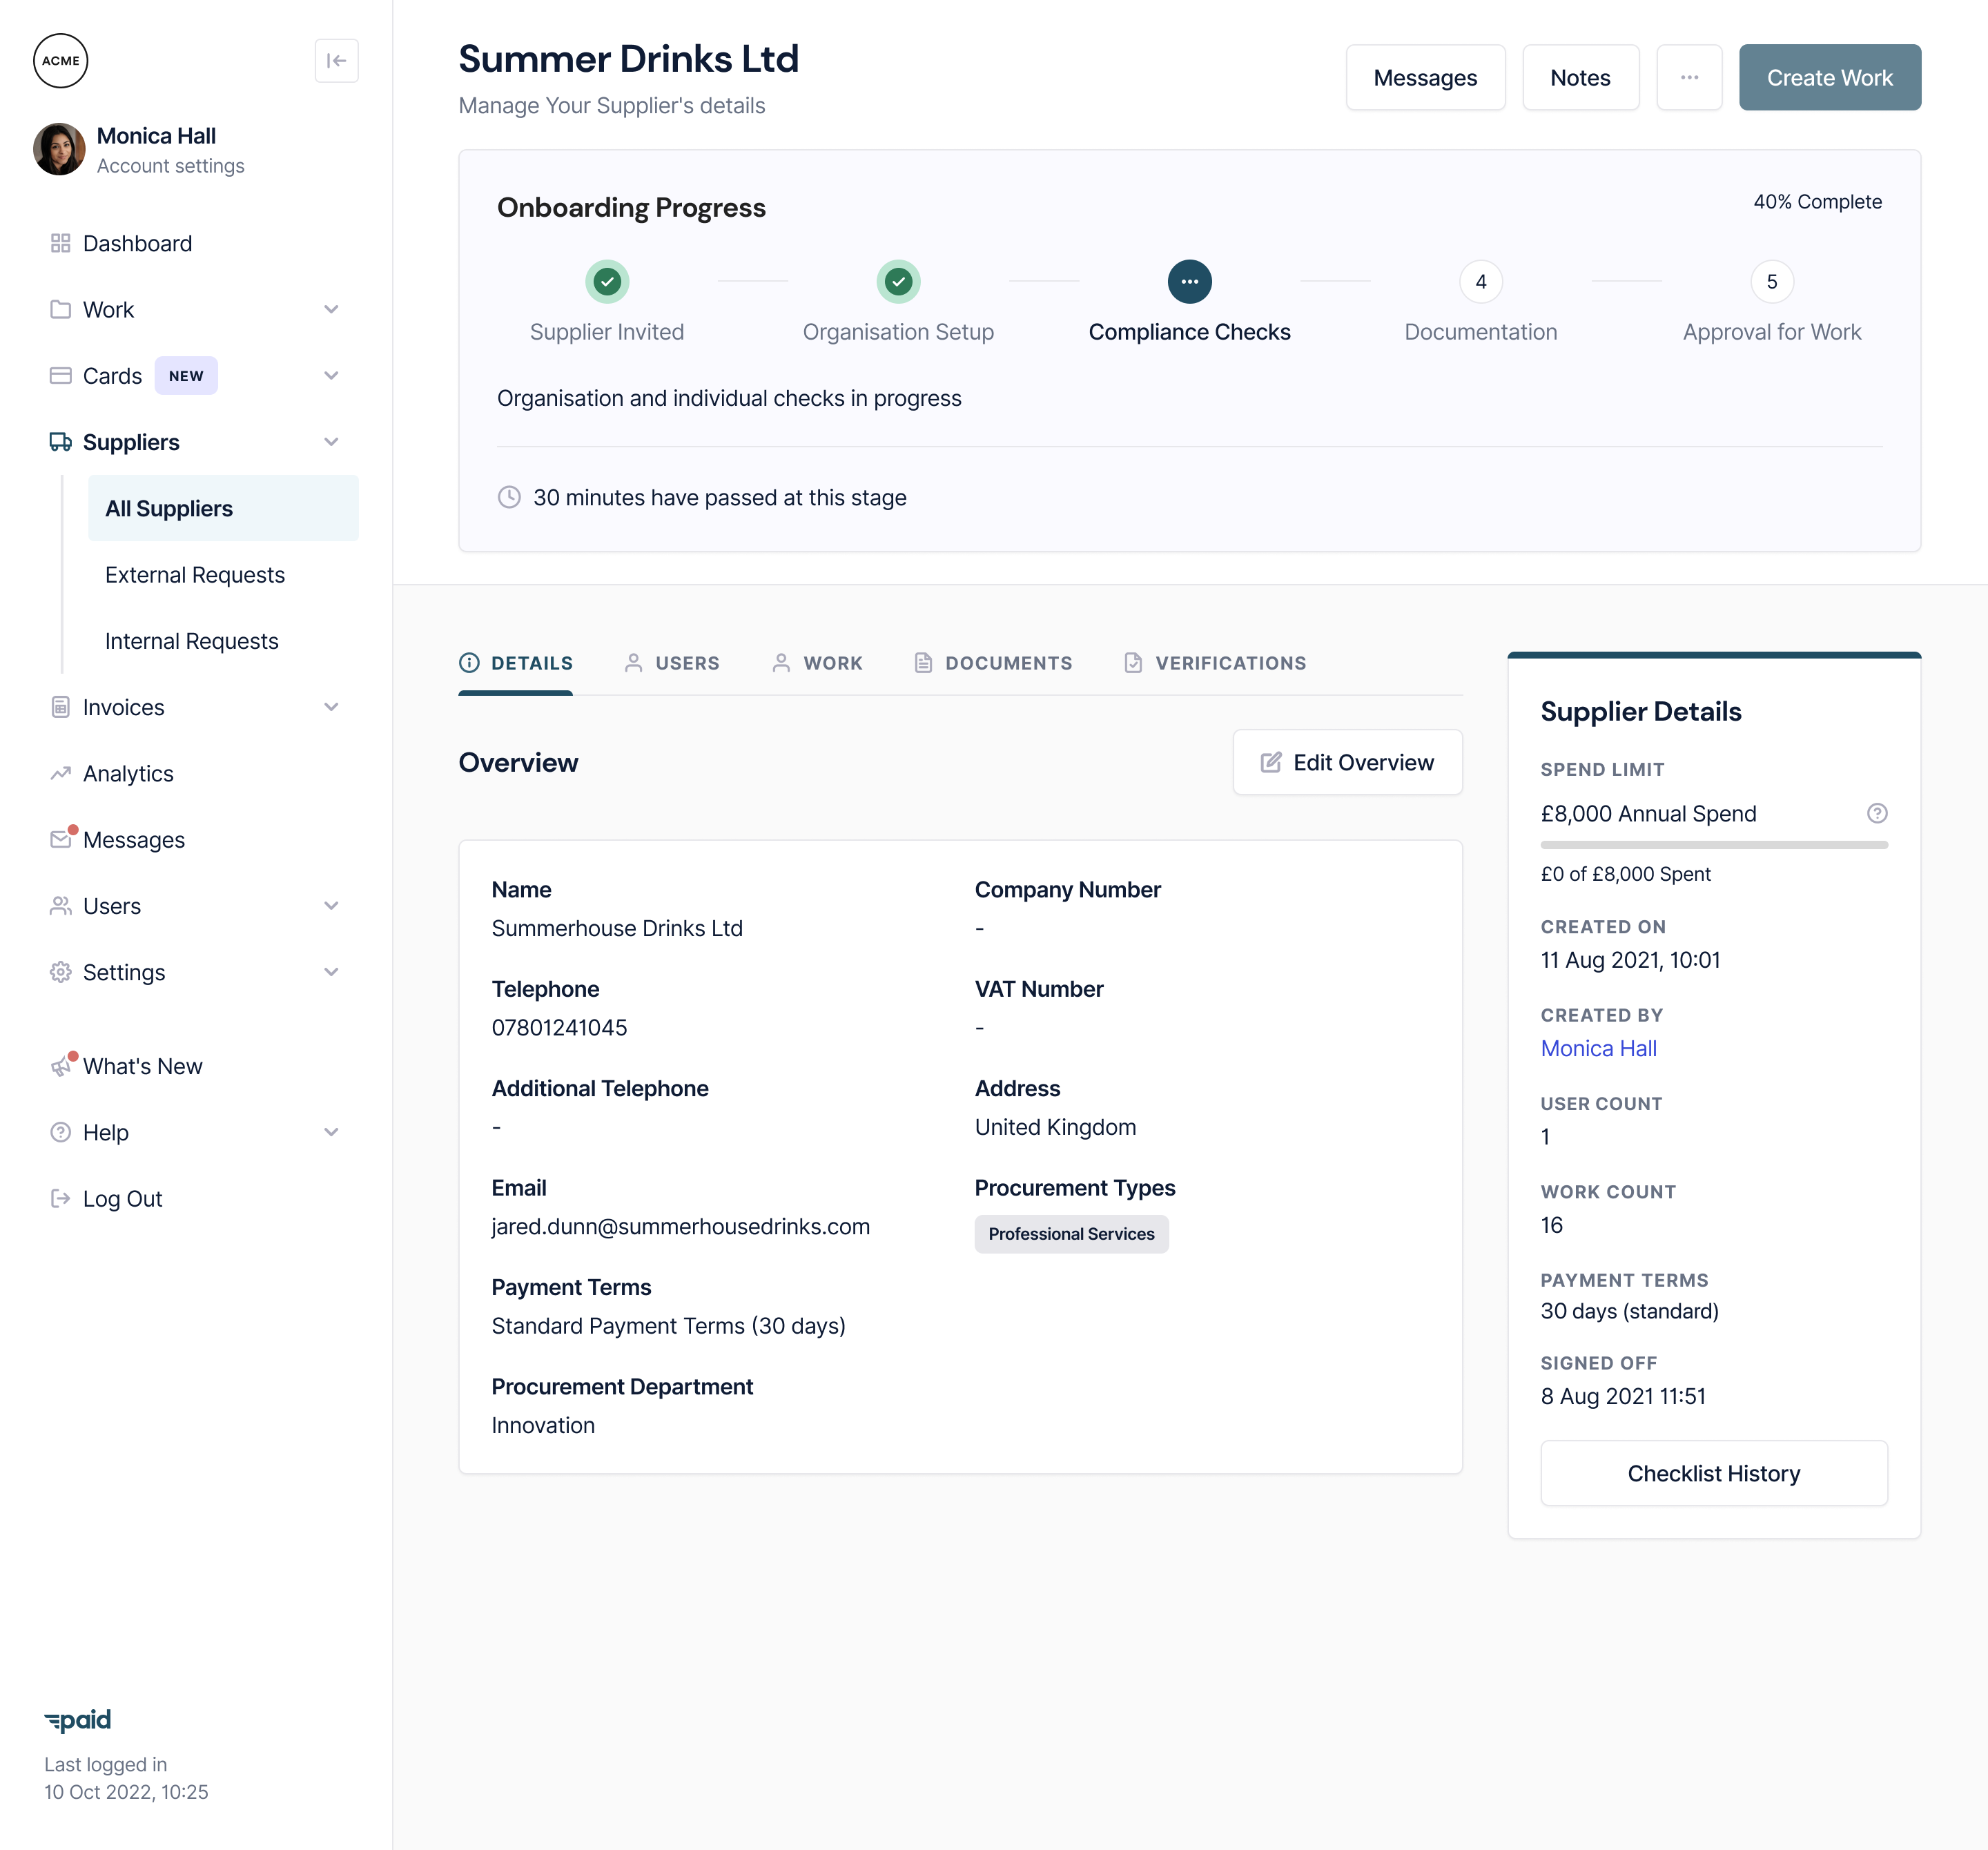1988x1850 pixels.
Task: Select the Work sidebar icon
Action: pyautogui.click(x=59, y=309)
